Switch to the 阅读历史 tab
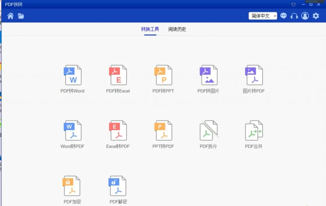The image size is (326, 206). click(177, 29)
